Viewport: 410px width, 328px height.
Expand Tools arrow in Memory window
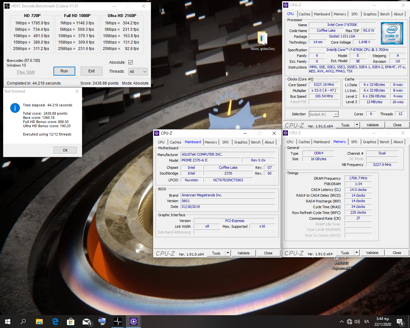pyautogui.click(x=357, y=253)
